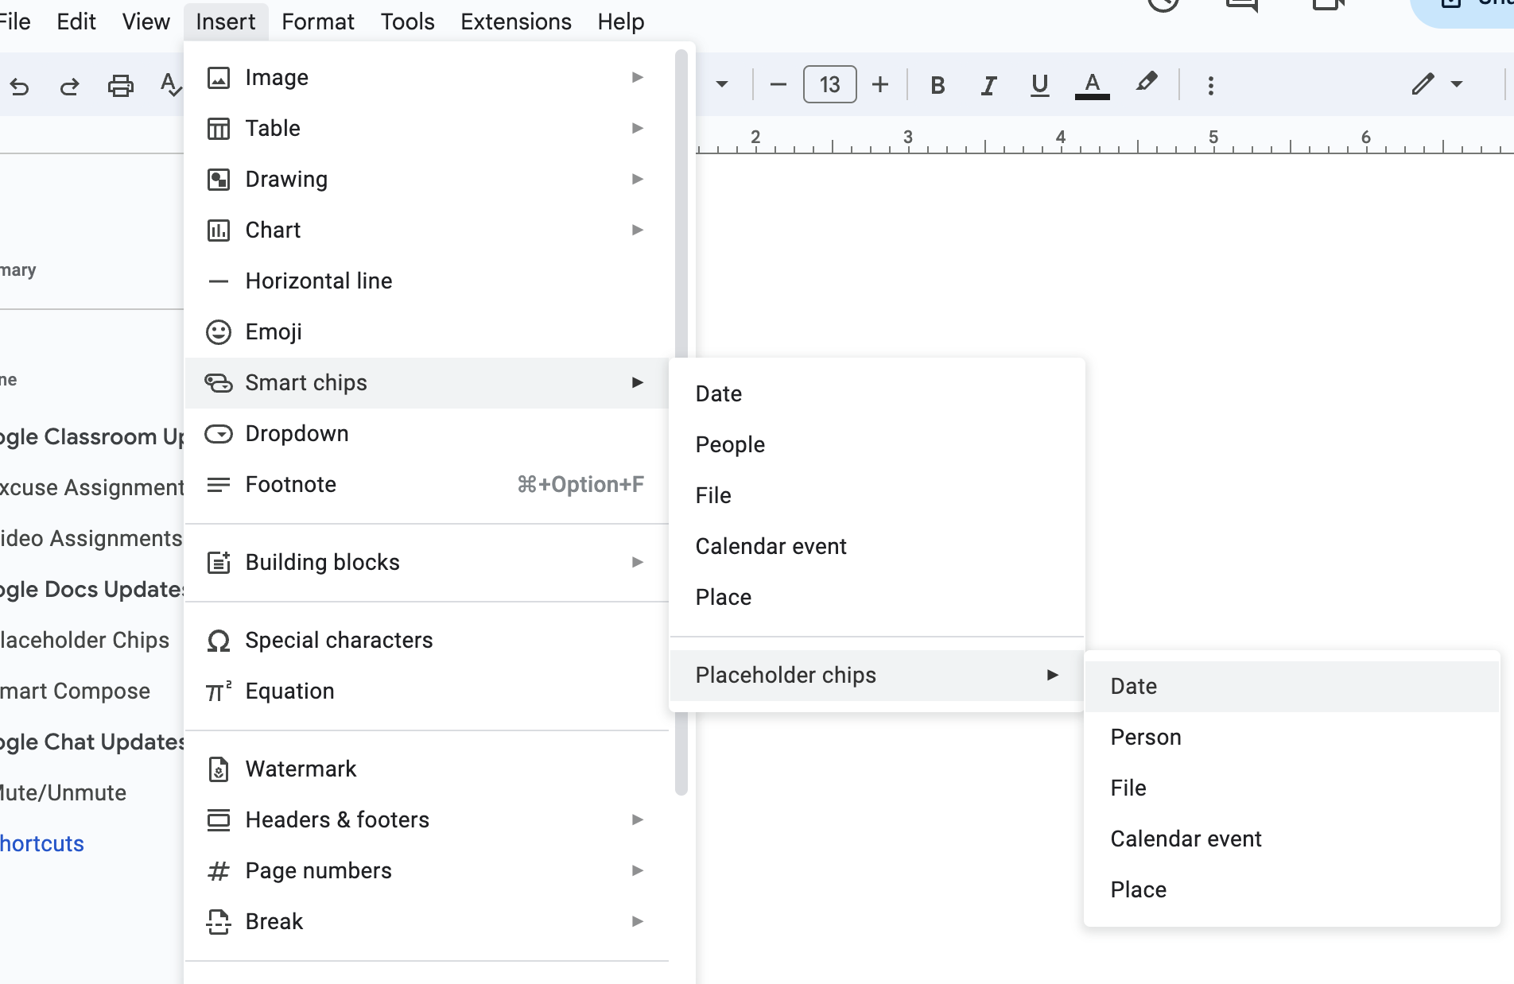Expand the Building blocks submenu arrow
The width and height of the screenshot is (1514, 984).
coord(637,562)
